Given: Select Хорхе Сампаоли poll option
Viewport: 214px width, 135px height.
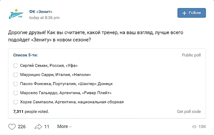Looking at the screenshot, I should click(x=16, y=102).
